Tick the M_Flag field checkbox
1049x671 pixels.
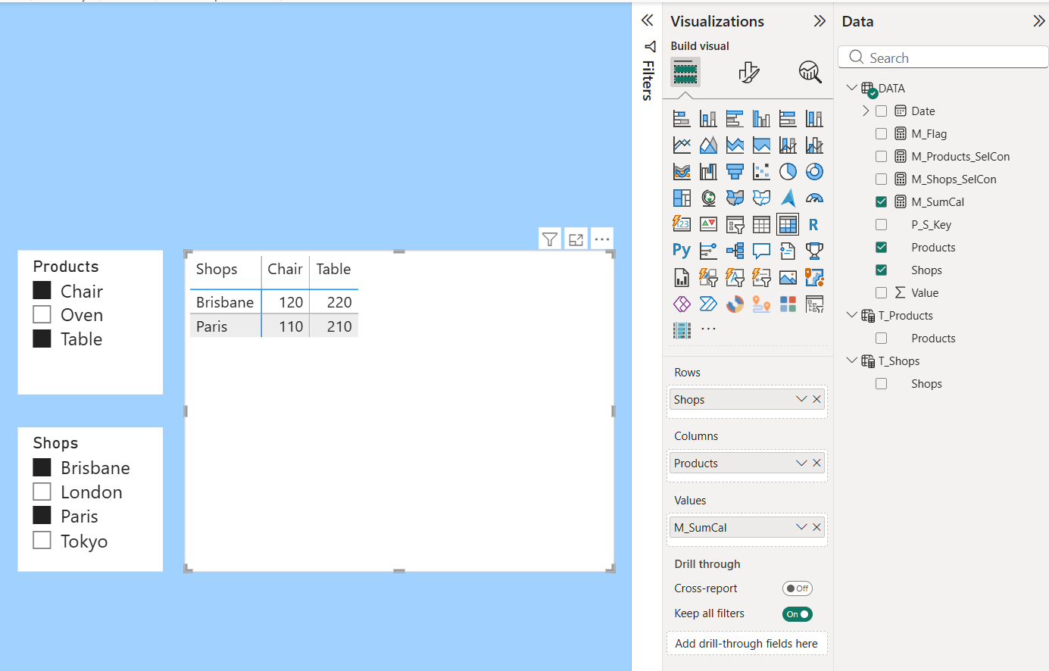[x=881, y=134]
